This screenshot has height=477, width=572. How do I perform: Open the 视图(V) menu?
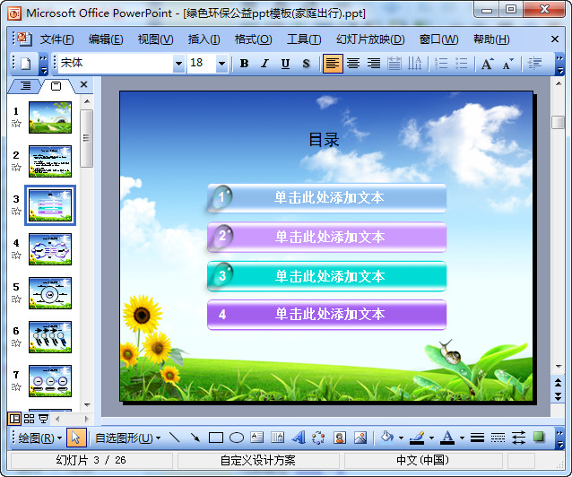pyautogui.click(x=155, y=39)
